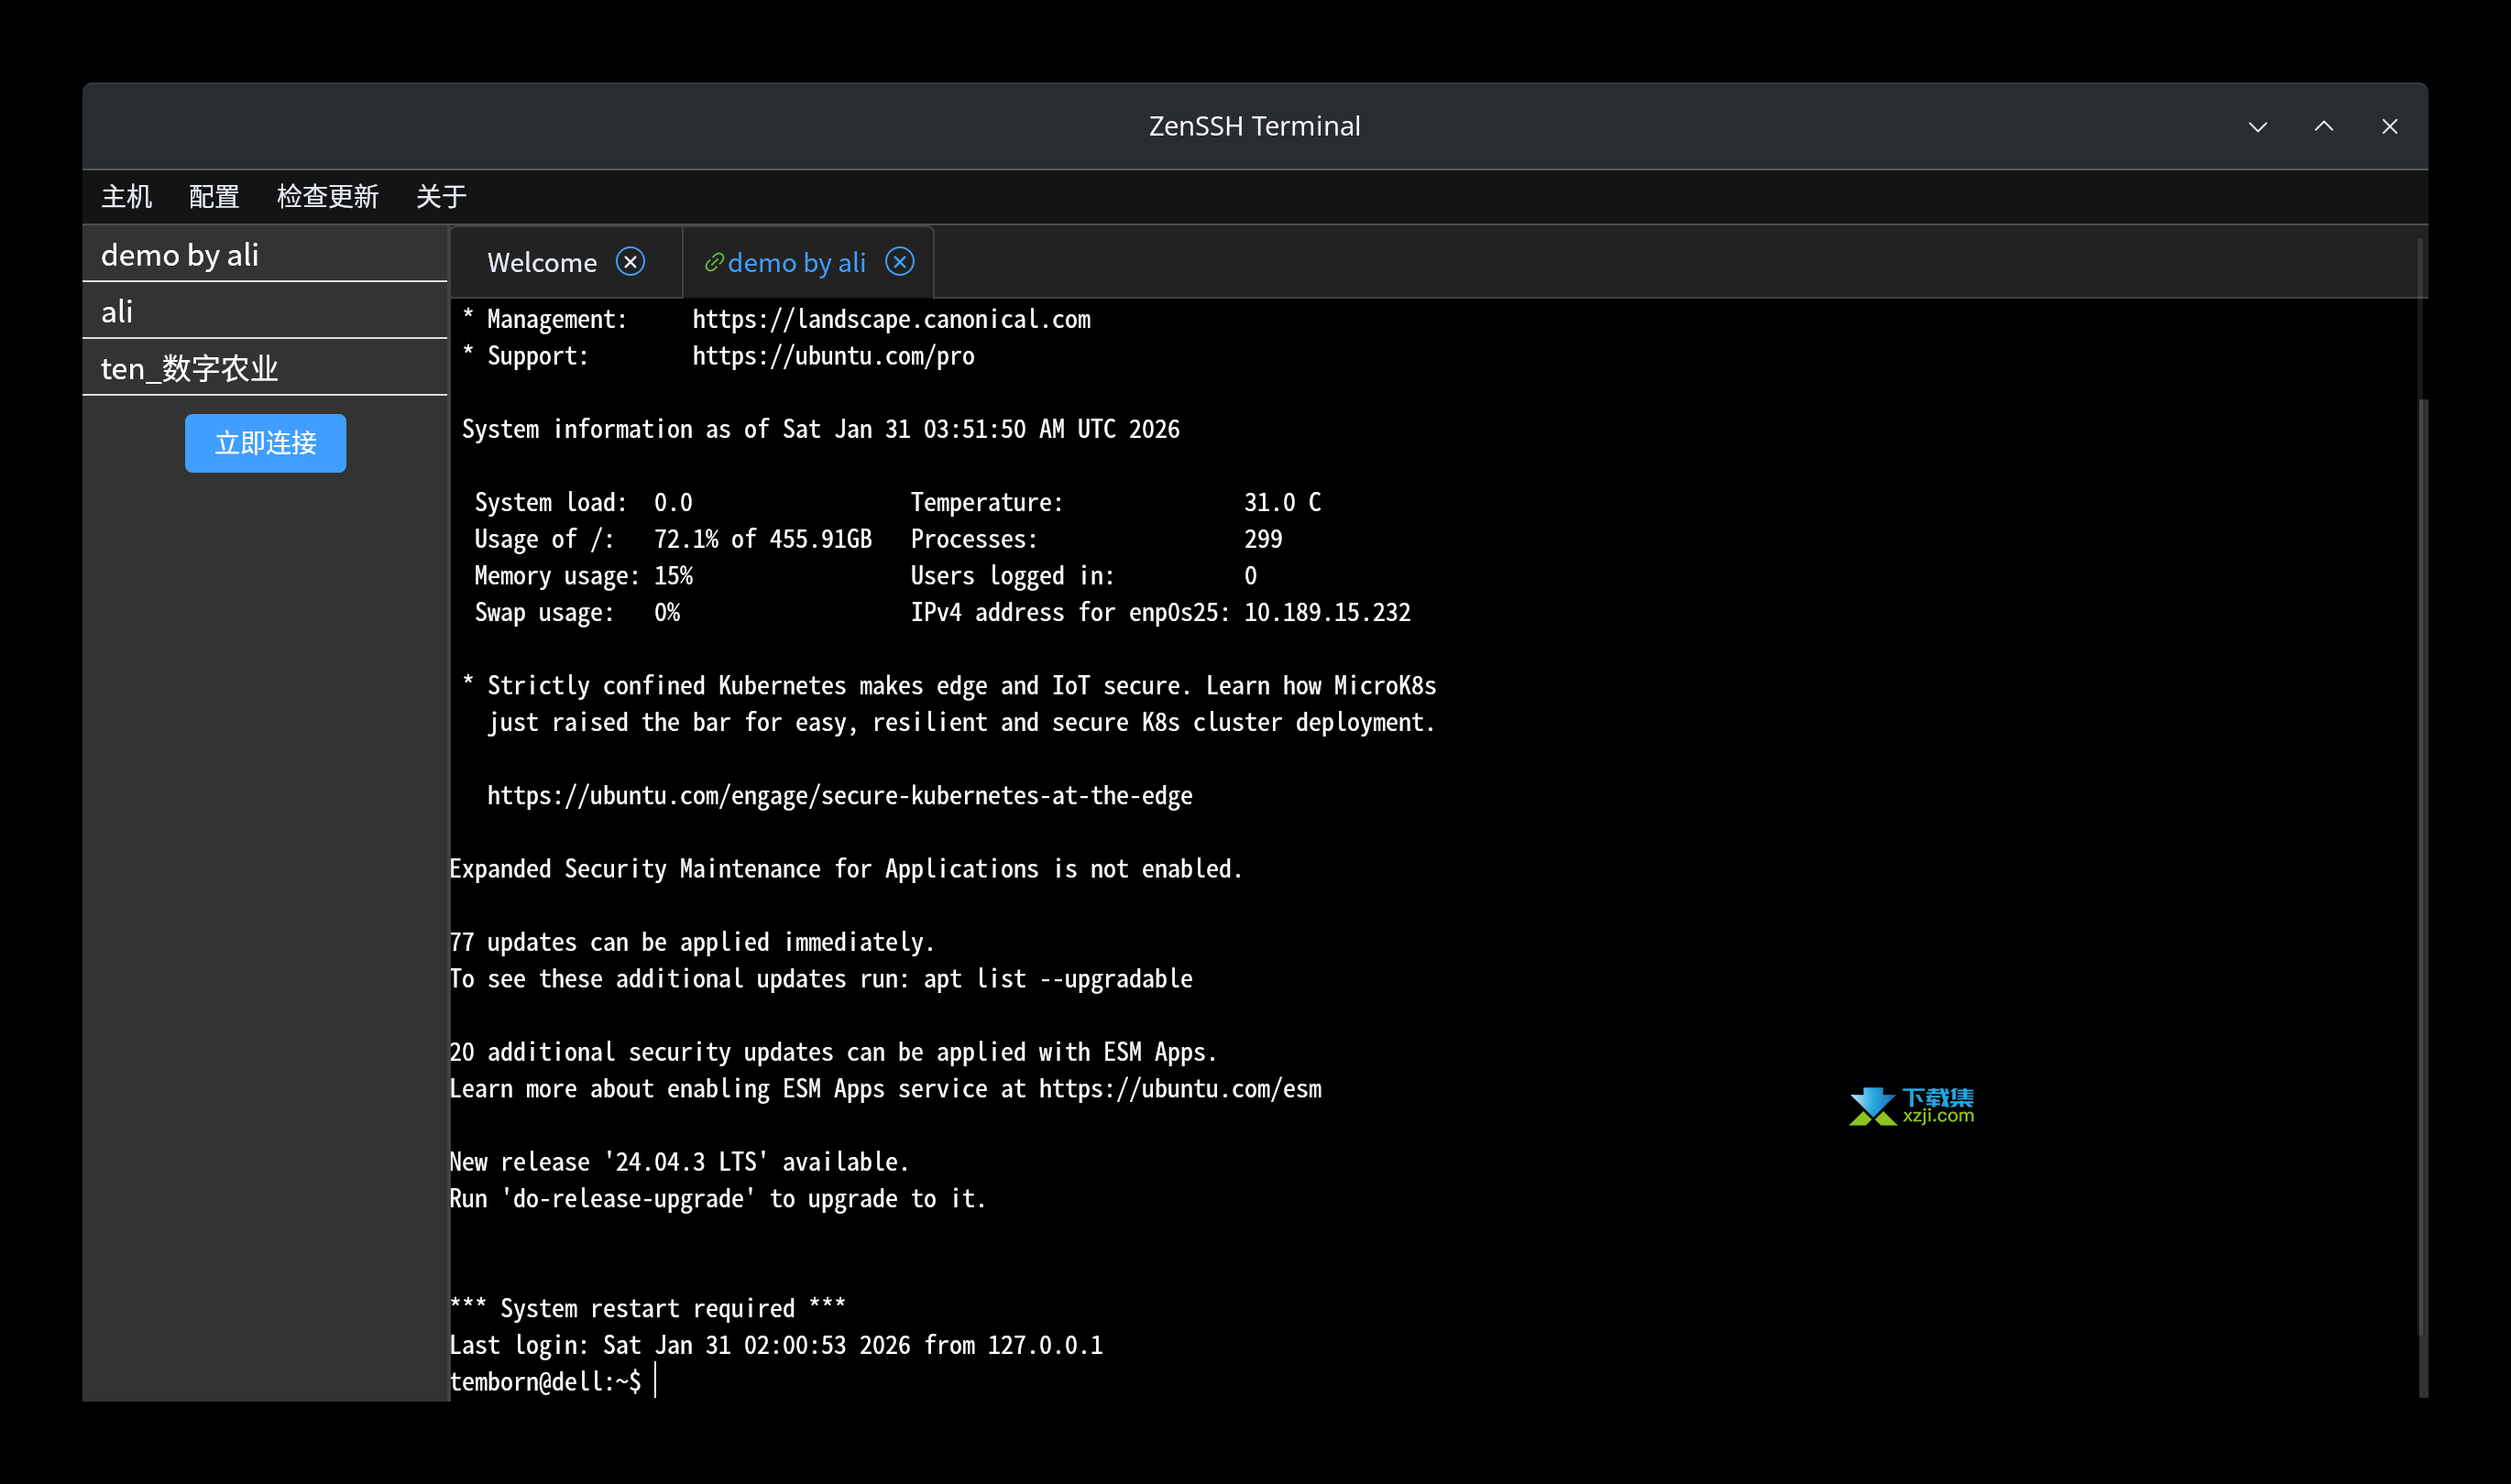2511x1484 pixels.
Task: Open the 主机 menu
Action: tap(126, 197)
